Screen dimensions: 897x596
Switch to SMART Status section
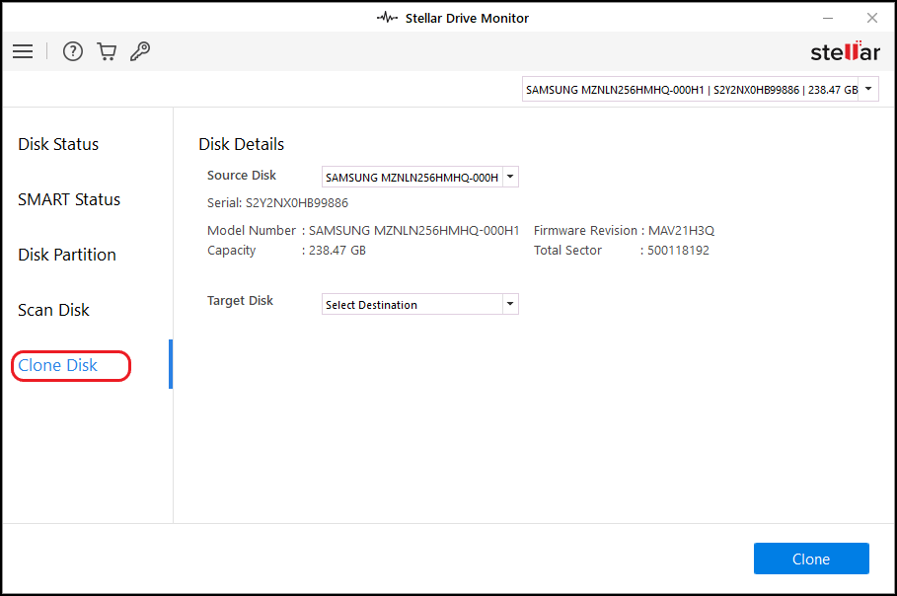coord(69,199)
